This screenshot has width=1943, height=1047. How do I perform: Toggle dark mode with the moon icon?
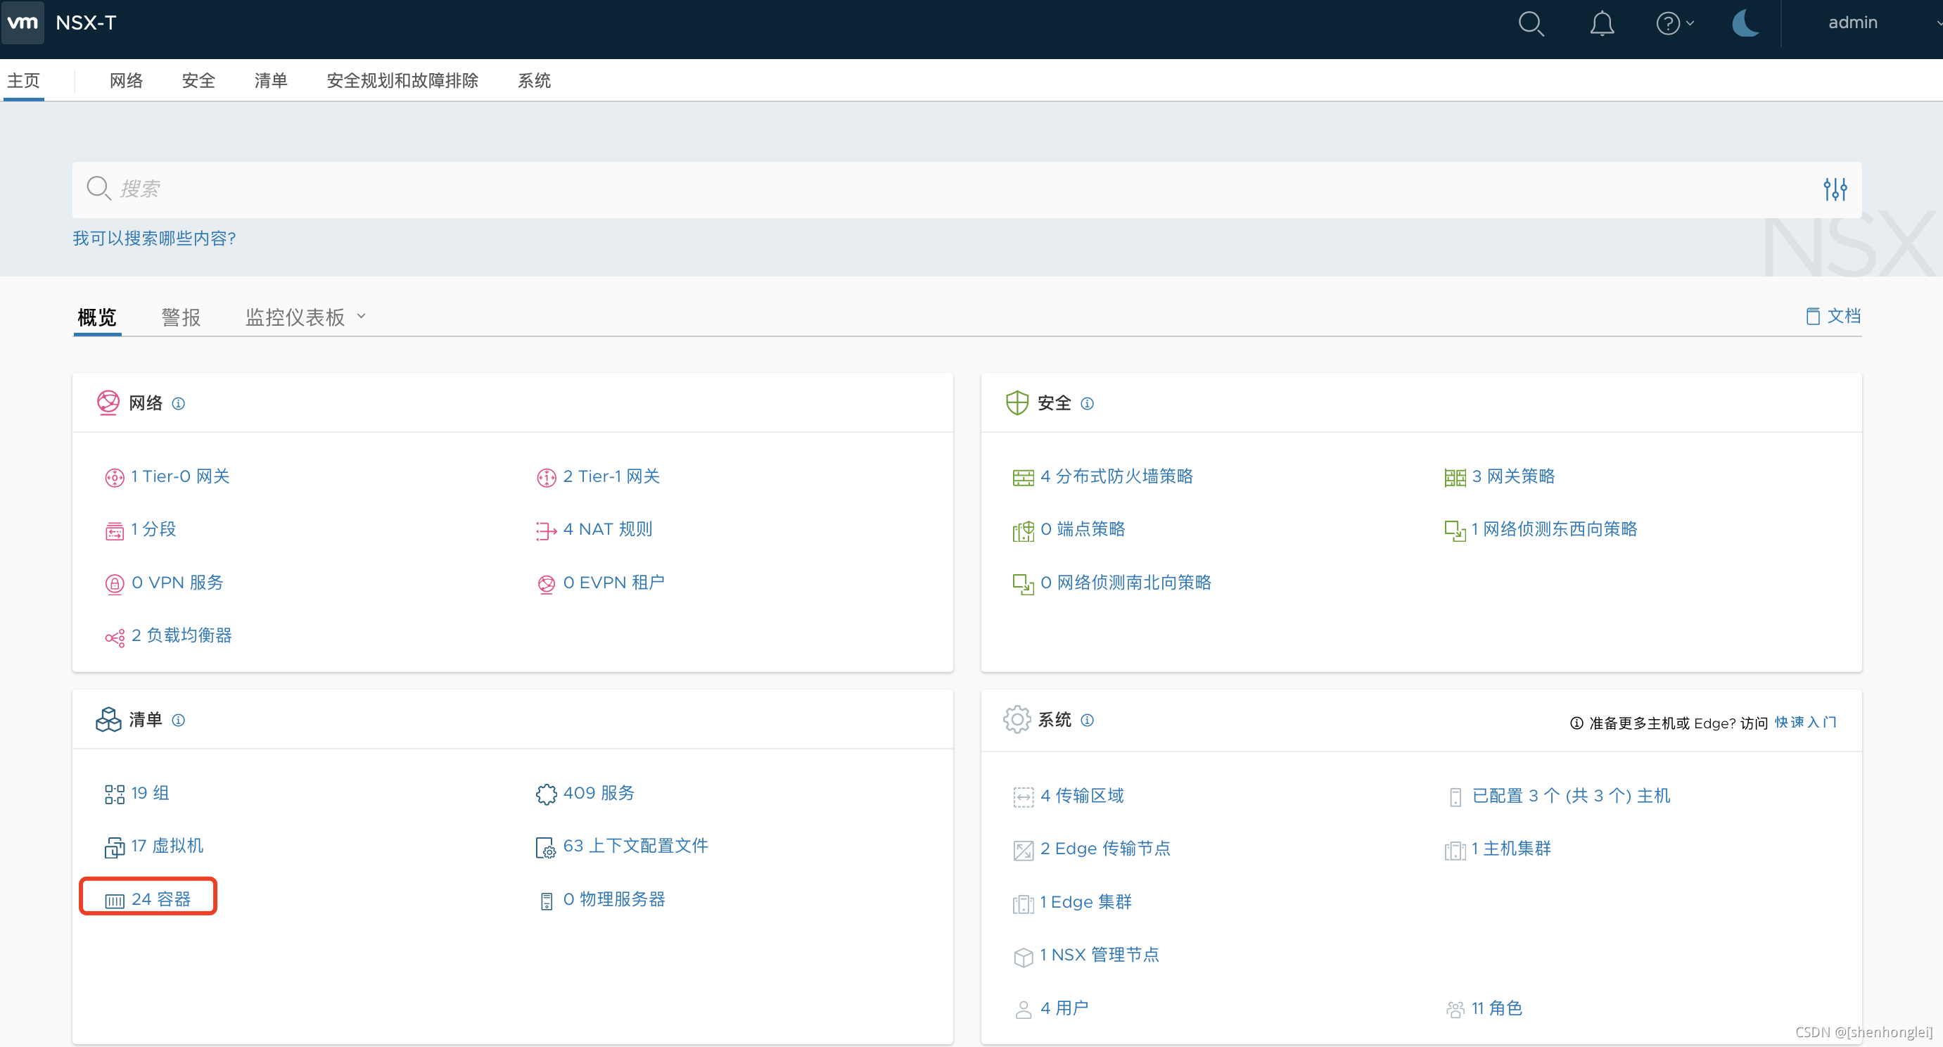pyautogui.click(x=1746, y=23)
